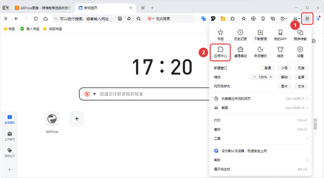324x178 pixels.
Task: Click 解锁 zoom lock button
Action: pyautogui.click(x=284, y=77)
